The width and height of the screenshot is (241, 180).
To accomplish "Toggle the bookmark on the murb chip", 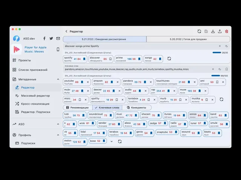I will [x=180, y=100].
